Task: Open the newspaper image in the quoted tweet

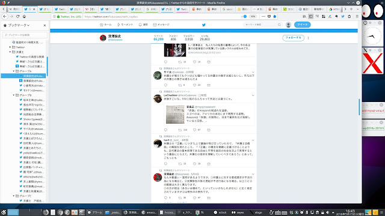Action: [175, 115]
